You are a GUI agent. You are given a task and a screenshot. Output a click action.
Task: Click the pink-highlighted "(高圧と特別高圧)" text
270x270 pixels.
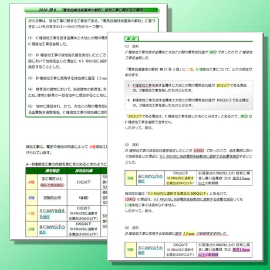pos(52,185)
